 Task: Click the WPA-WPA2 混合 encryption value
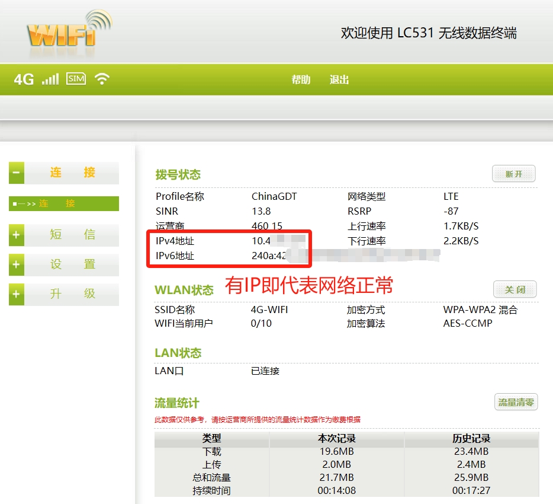point(480,310)
